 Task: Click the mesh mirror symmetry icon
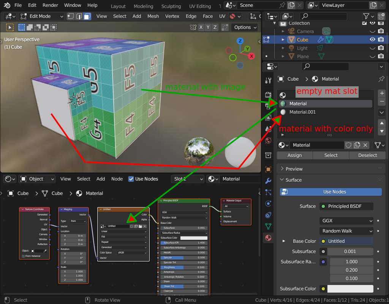pyautogui.click(x=193, y=27)
